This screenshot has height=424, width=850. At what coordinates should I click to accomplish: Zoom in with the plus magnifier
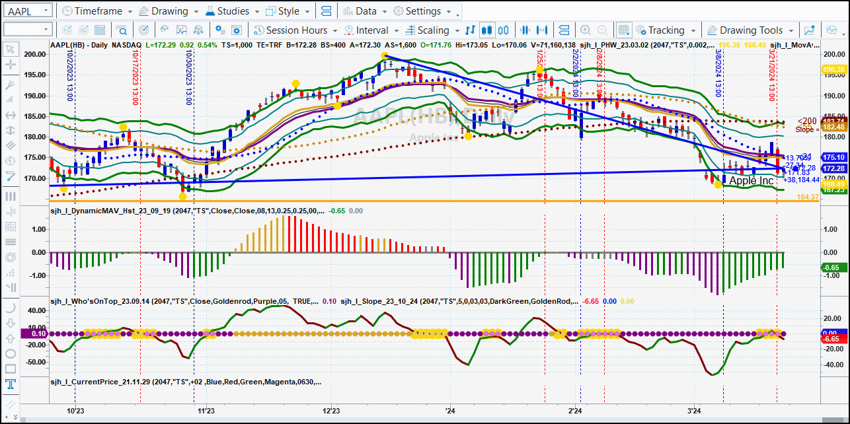[585, 30]
